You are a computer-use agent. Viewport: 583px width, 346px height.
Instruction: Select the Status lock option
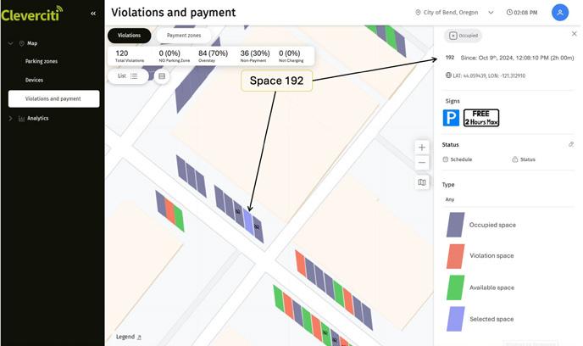tap(524, 159)
